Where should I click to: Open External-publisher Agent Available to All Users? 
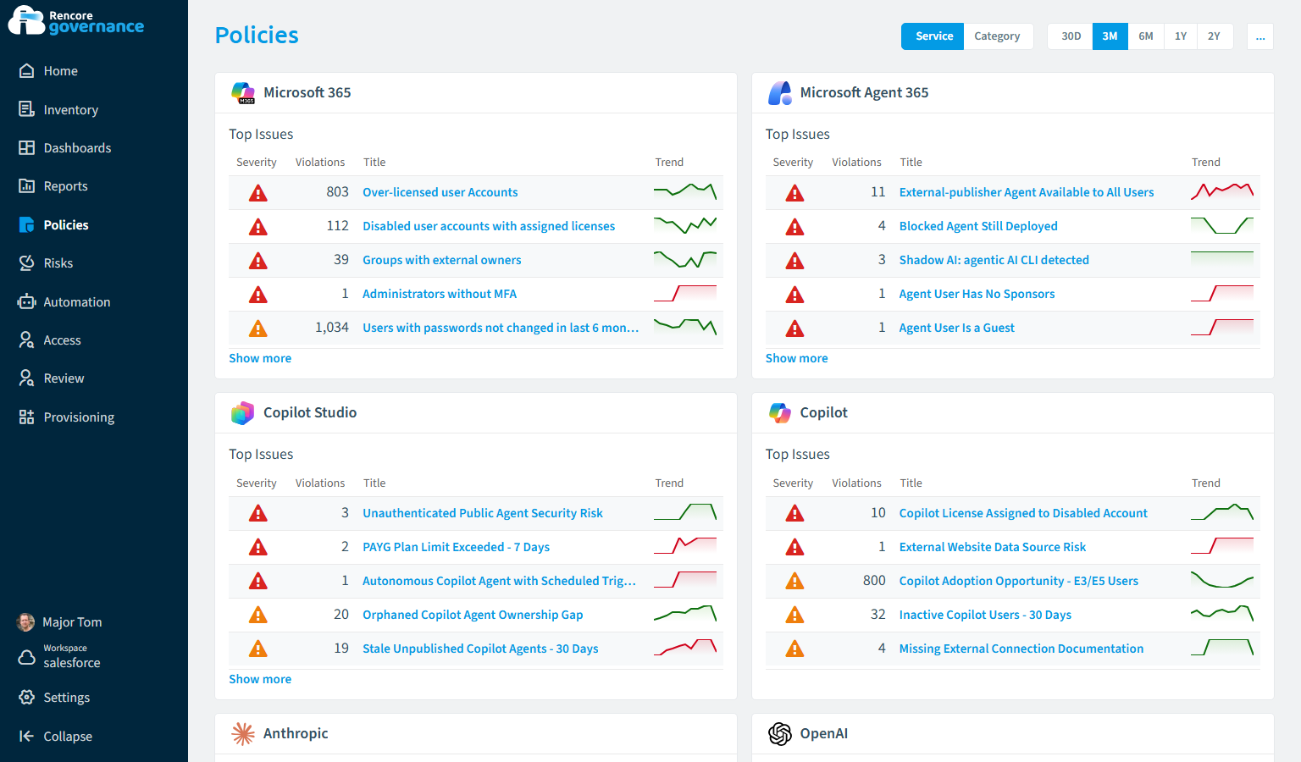[x=1027, y=192]
